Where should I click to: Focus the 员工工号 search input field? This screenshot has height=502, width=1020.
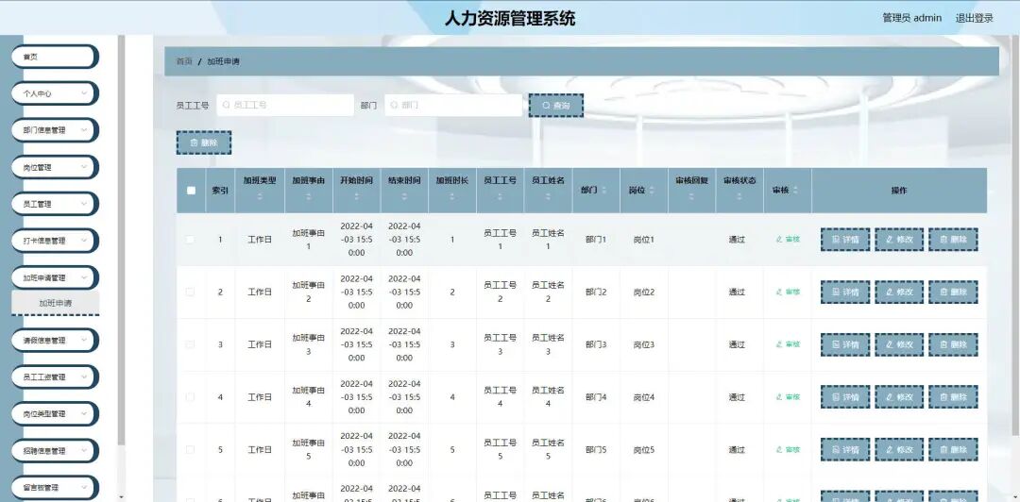click(x=285, y=106)
